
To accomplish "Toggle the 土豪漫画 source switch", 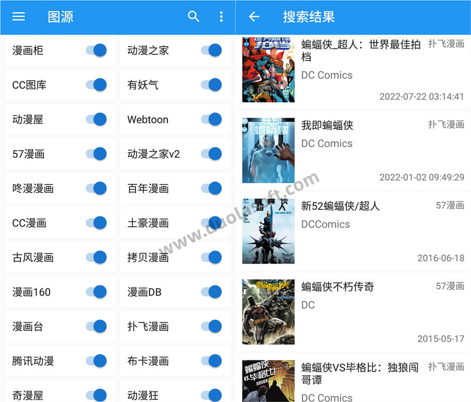I will pos(211,223).
